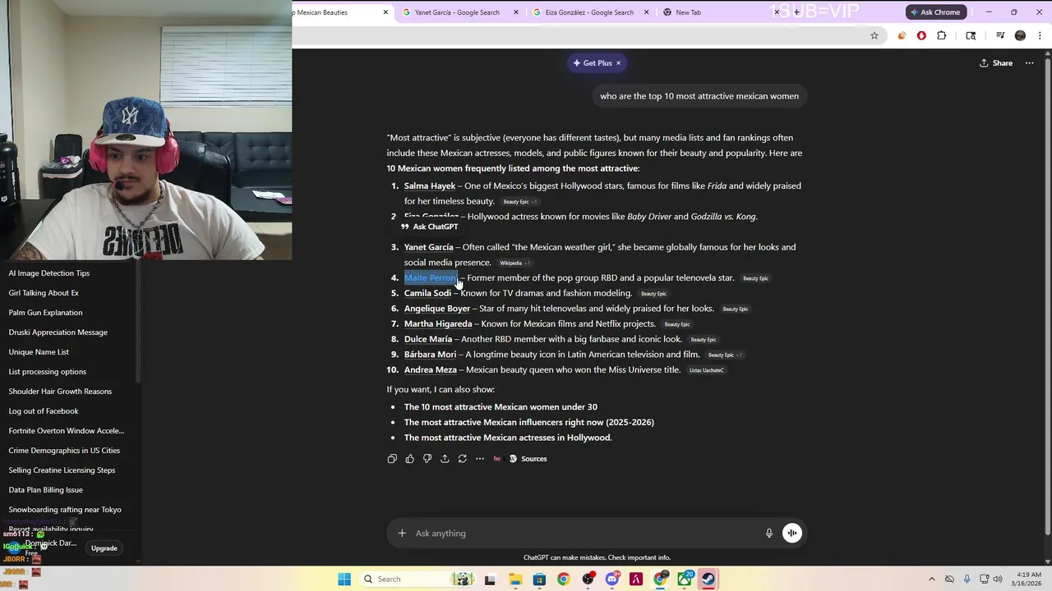Show hidden system tray icons
The width and height of the screenshot is (1052, 591).
tap(931, 579)
